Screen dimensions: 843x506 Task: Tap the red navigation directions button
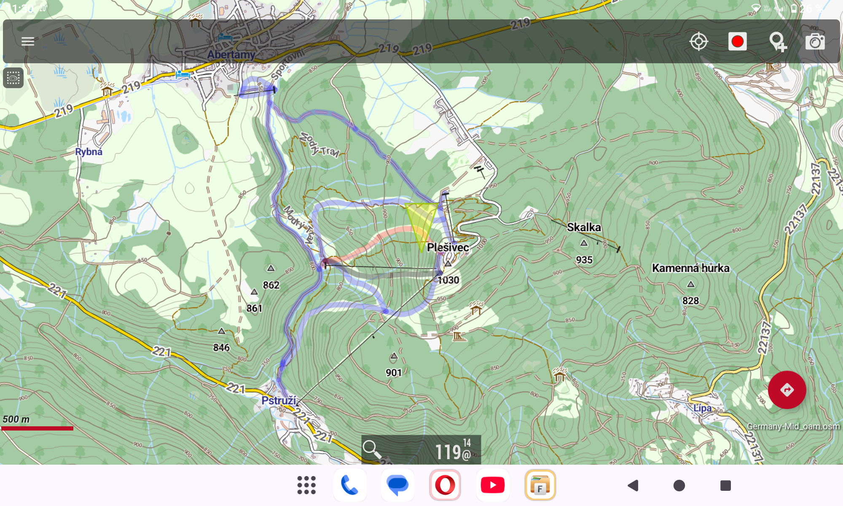787,390
